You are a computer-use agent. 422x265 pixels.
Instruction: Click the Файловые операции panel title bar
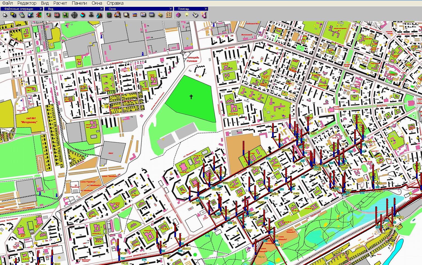click(22, 9)
